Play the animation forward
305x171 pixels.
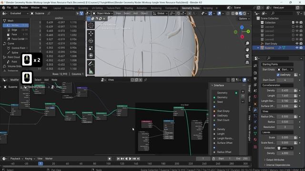pyautogui.click(x=130, y=159)
